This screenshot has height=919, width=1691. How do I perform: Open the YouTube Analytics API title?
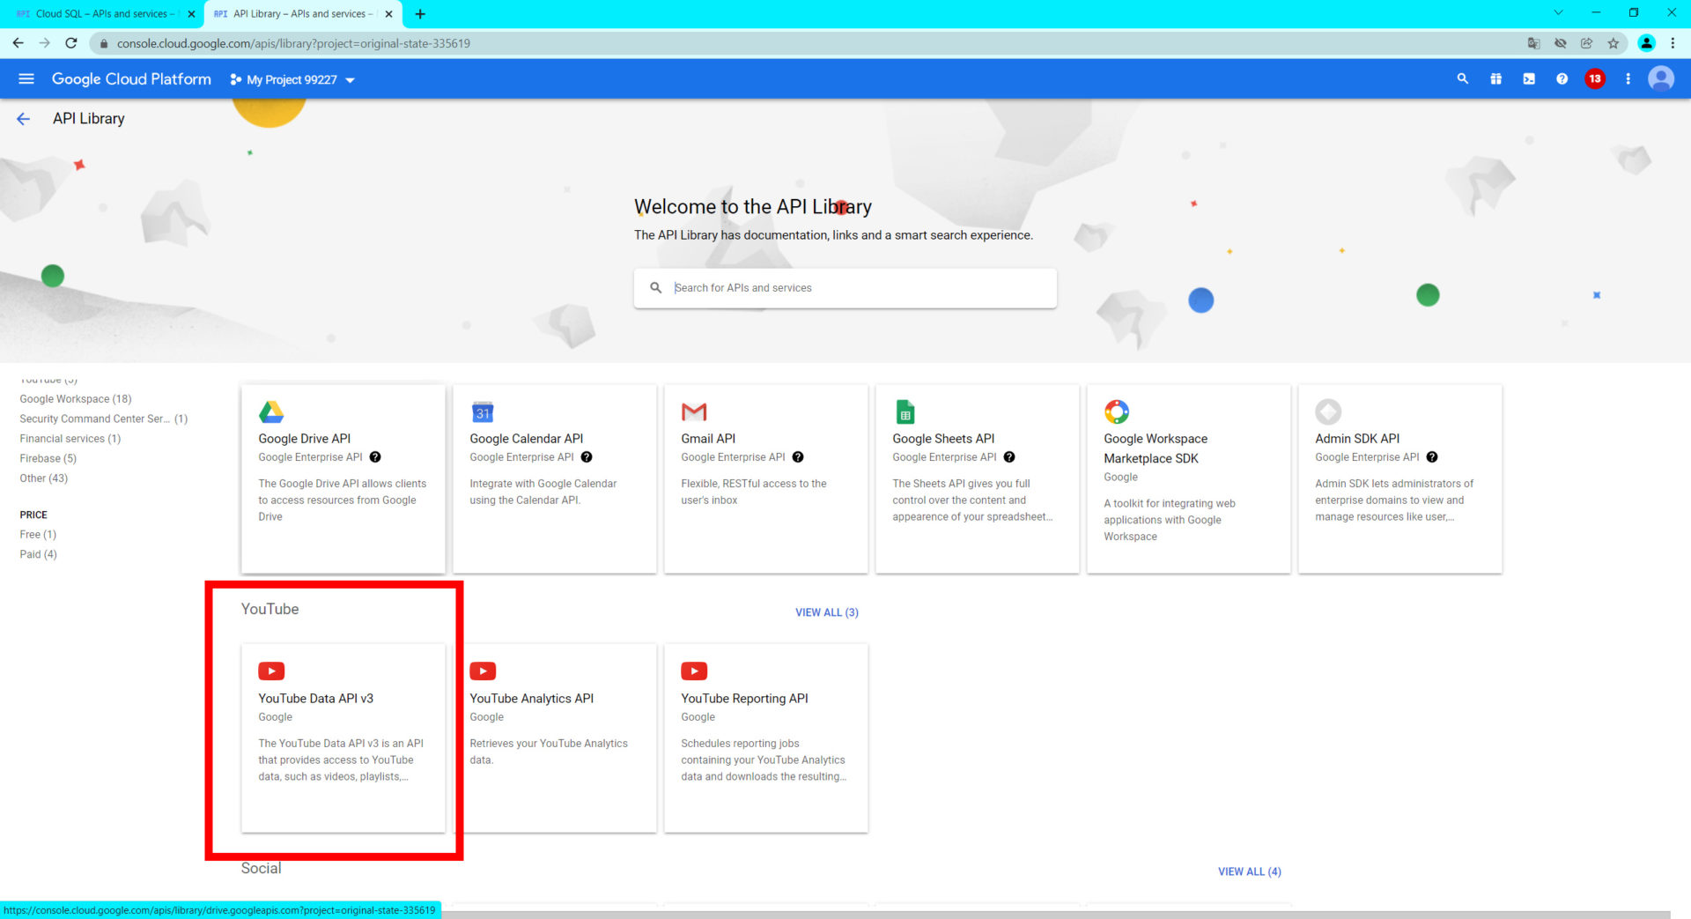pos(532,699)
